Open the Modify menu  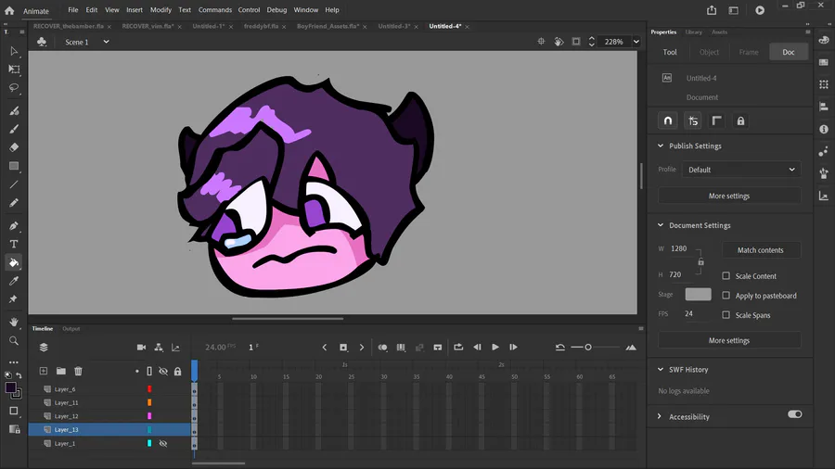(161, 9)
